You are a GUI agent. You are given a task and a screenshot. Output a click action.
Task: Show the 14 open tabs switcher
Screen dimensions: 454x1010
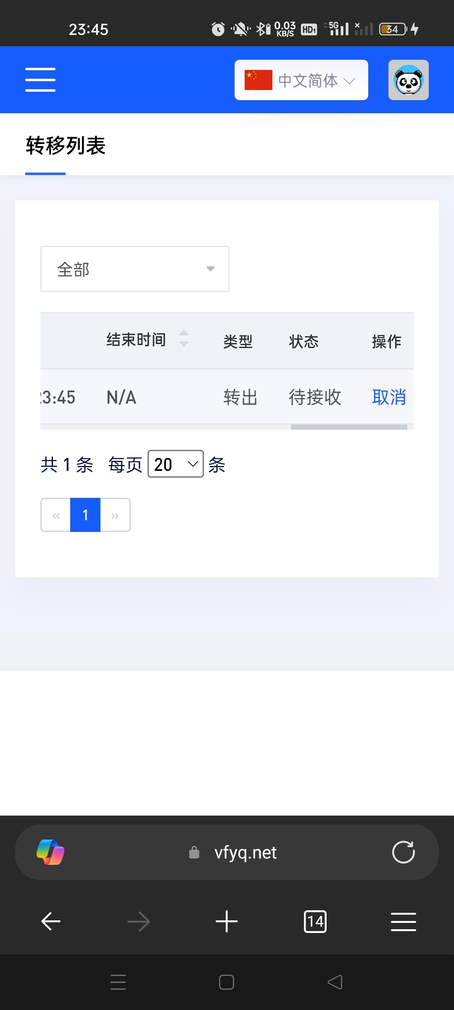pos(315,922)
